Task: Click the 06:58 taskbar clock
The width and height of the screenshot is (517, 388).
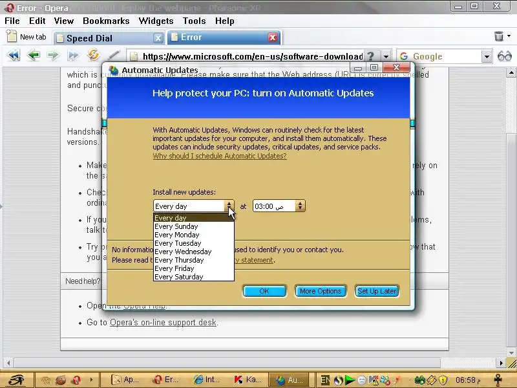Action: pyautogui.click(x=467, y=380)
